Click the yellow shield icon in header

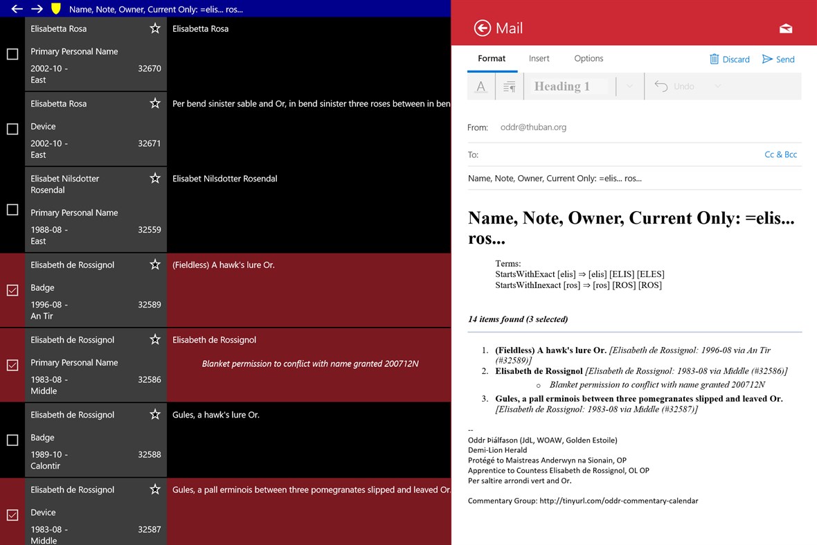pos(56,8)
